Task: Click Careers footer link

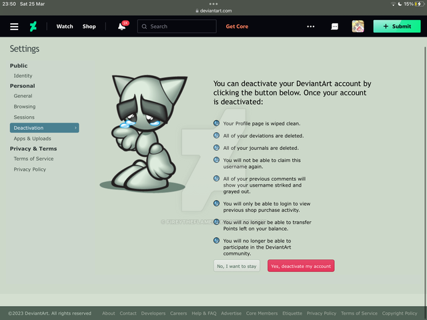Action: [x=178, y=313]
